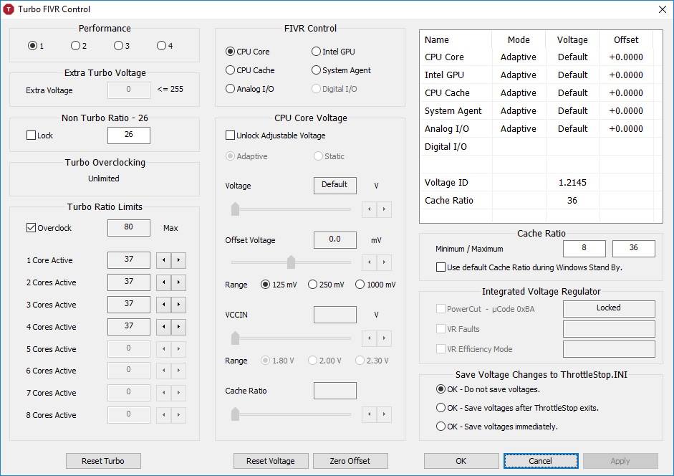Click the Voltage slider thumb
Screen dimensions: 674x476
(235, 209)
